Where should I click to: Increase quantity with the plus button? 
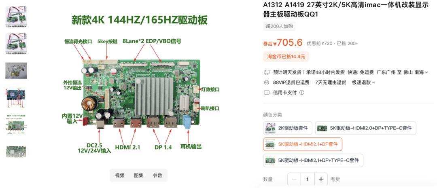321,179
